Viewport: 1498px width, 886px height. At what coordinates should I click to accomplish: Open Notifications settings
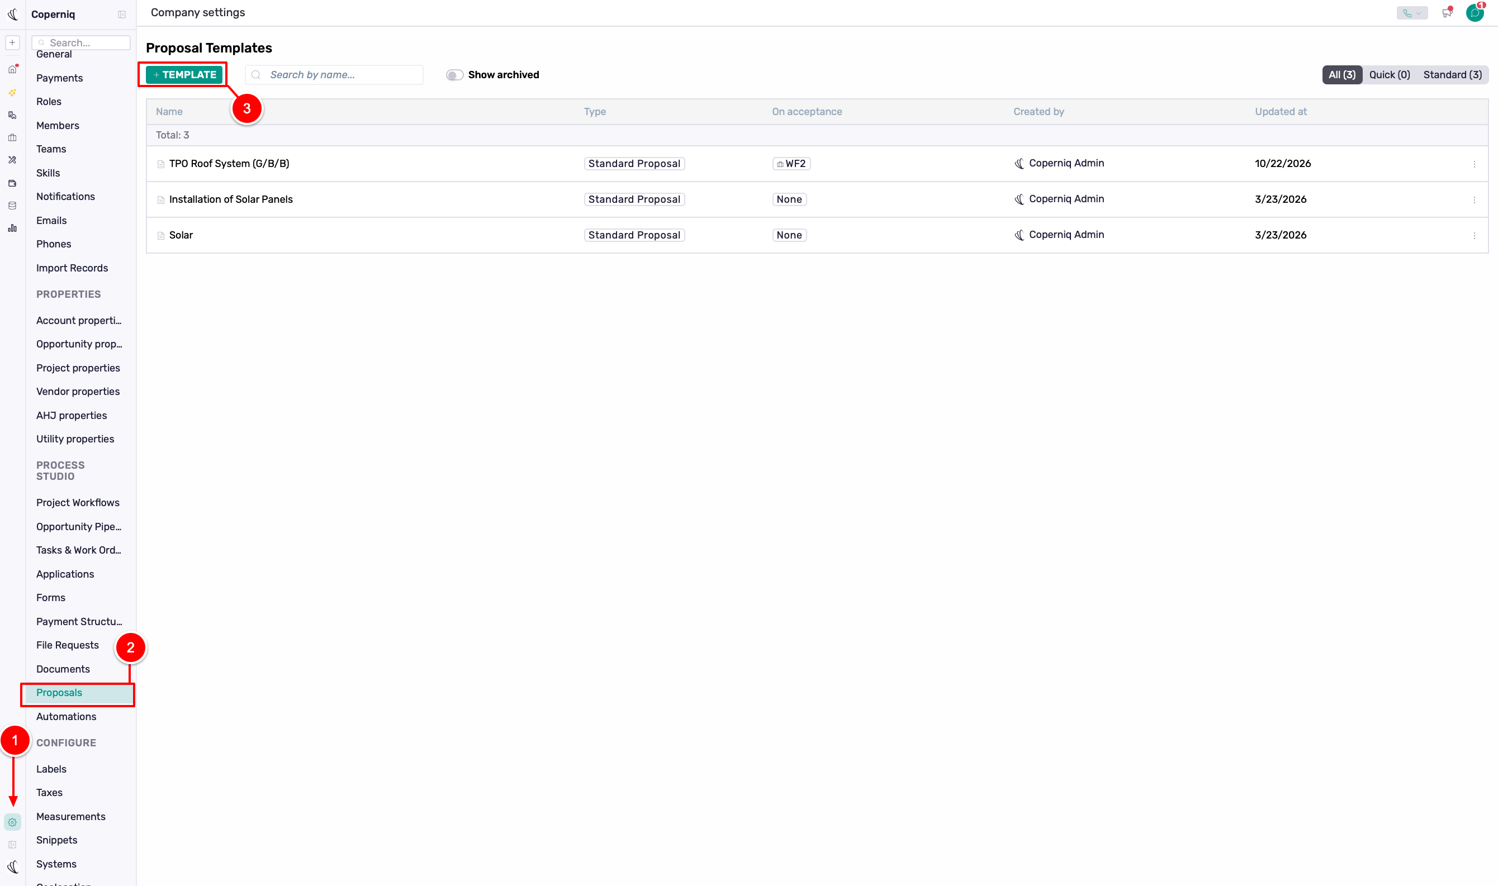pyautogui.click(x=66, y=197)
